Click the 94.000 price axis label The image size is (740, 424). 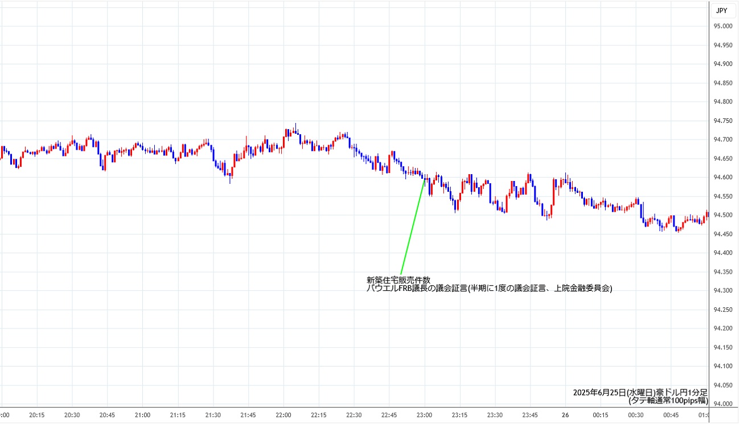click(x=723, y=404)
